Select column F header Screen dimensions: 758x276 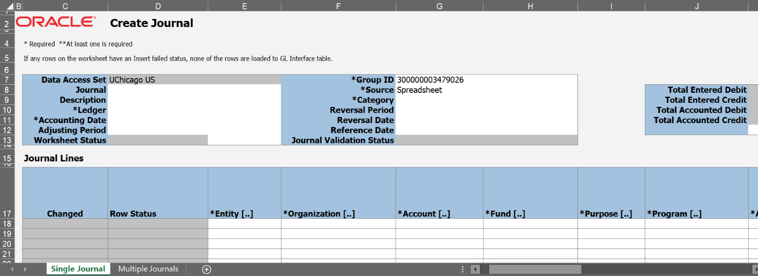[338, 6]
